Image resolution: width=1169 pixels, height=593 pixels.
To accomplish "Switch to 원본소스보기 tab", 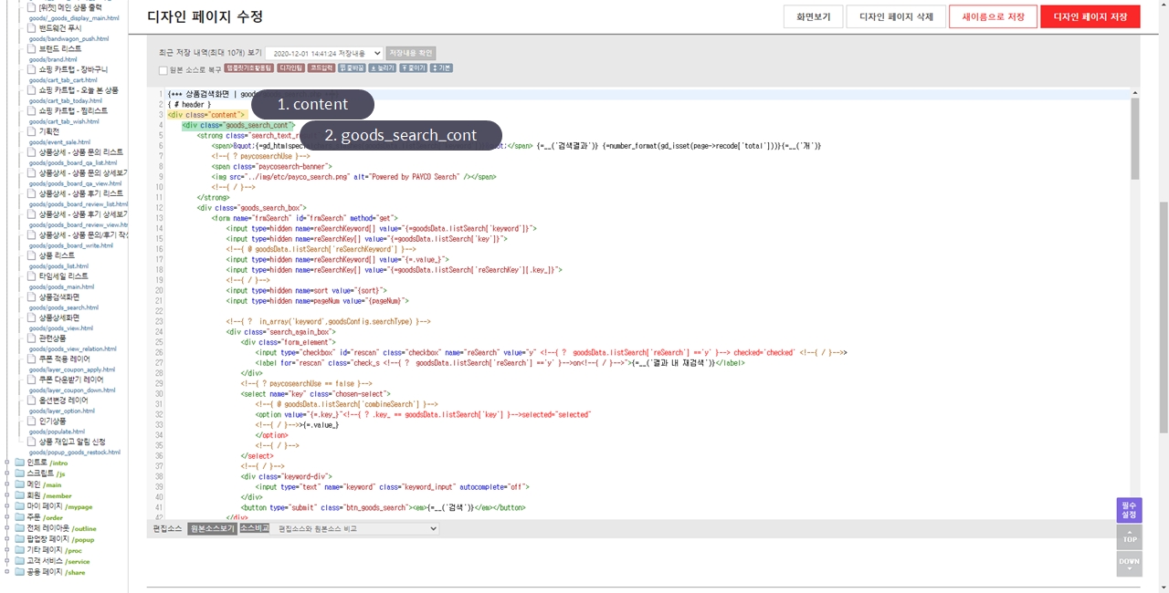I will (212, 528).
